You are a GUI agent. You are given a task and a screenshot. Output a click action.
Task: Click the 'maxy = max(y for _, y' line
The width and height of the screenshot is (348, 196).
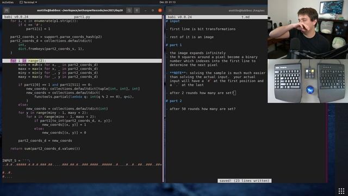point(58,77)
